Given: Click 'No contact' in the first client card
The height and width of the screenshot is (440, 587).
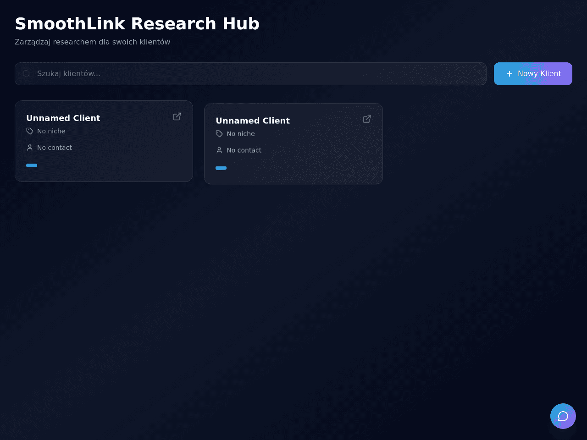Looking at the screenshot, I should point(55,148).
